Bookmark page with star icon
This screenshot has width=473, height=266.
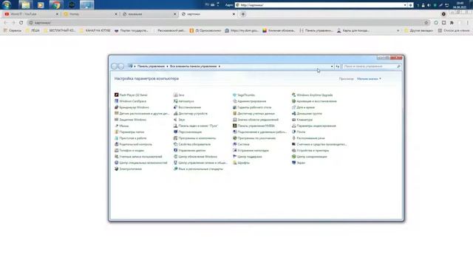click(x=426, y=23)
